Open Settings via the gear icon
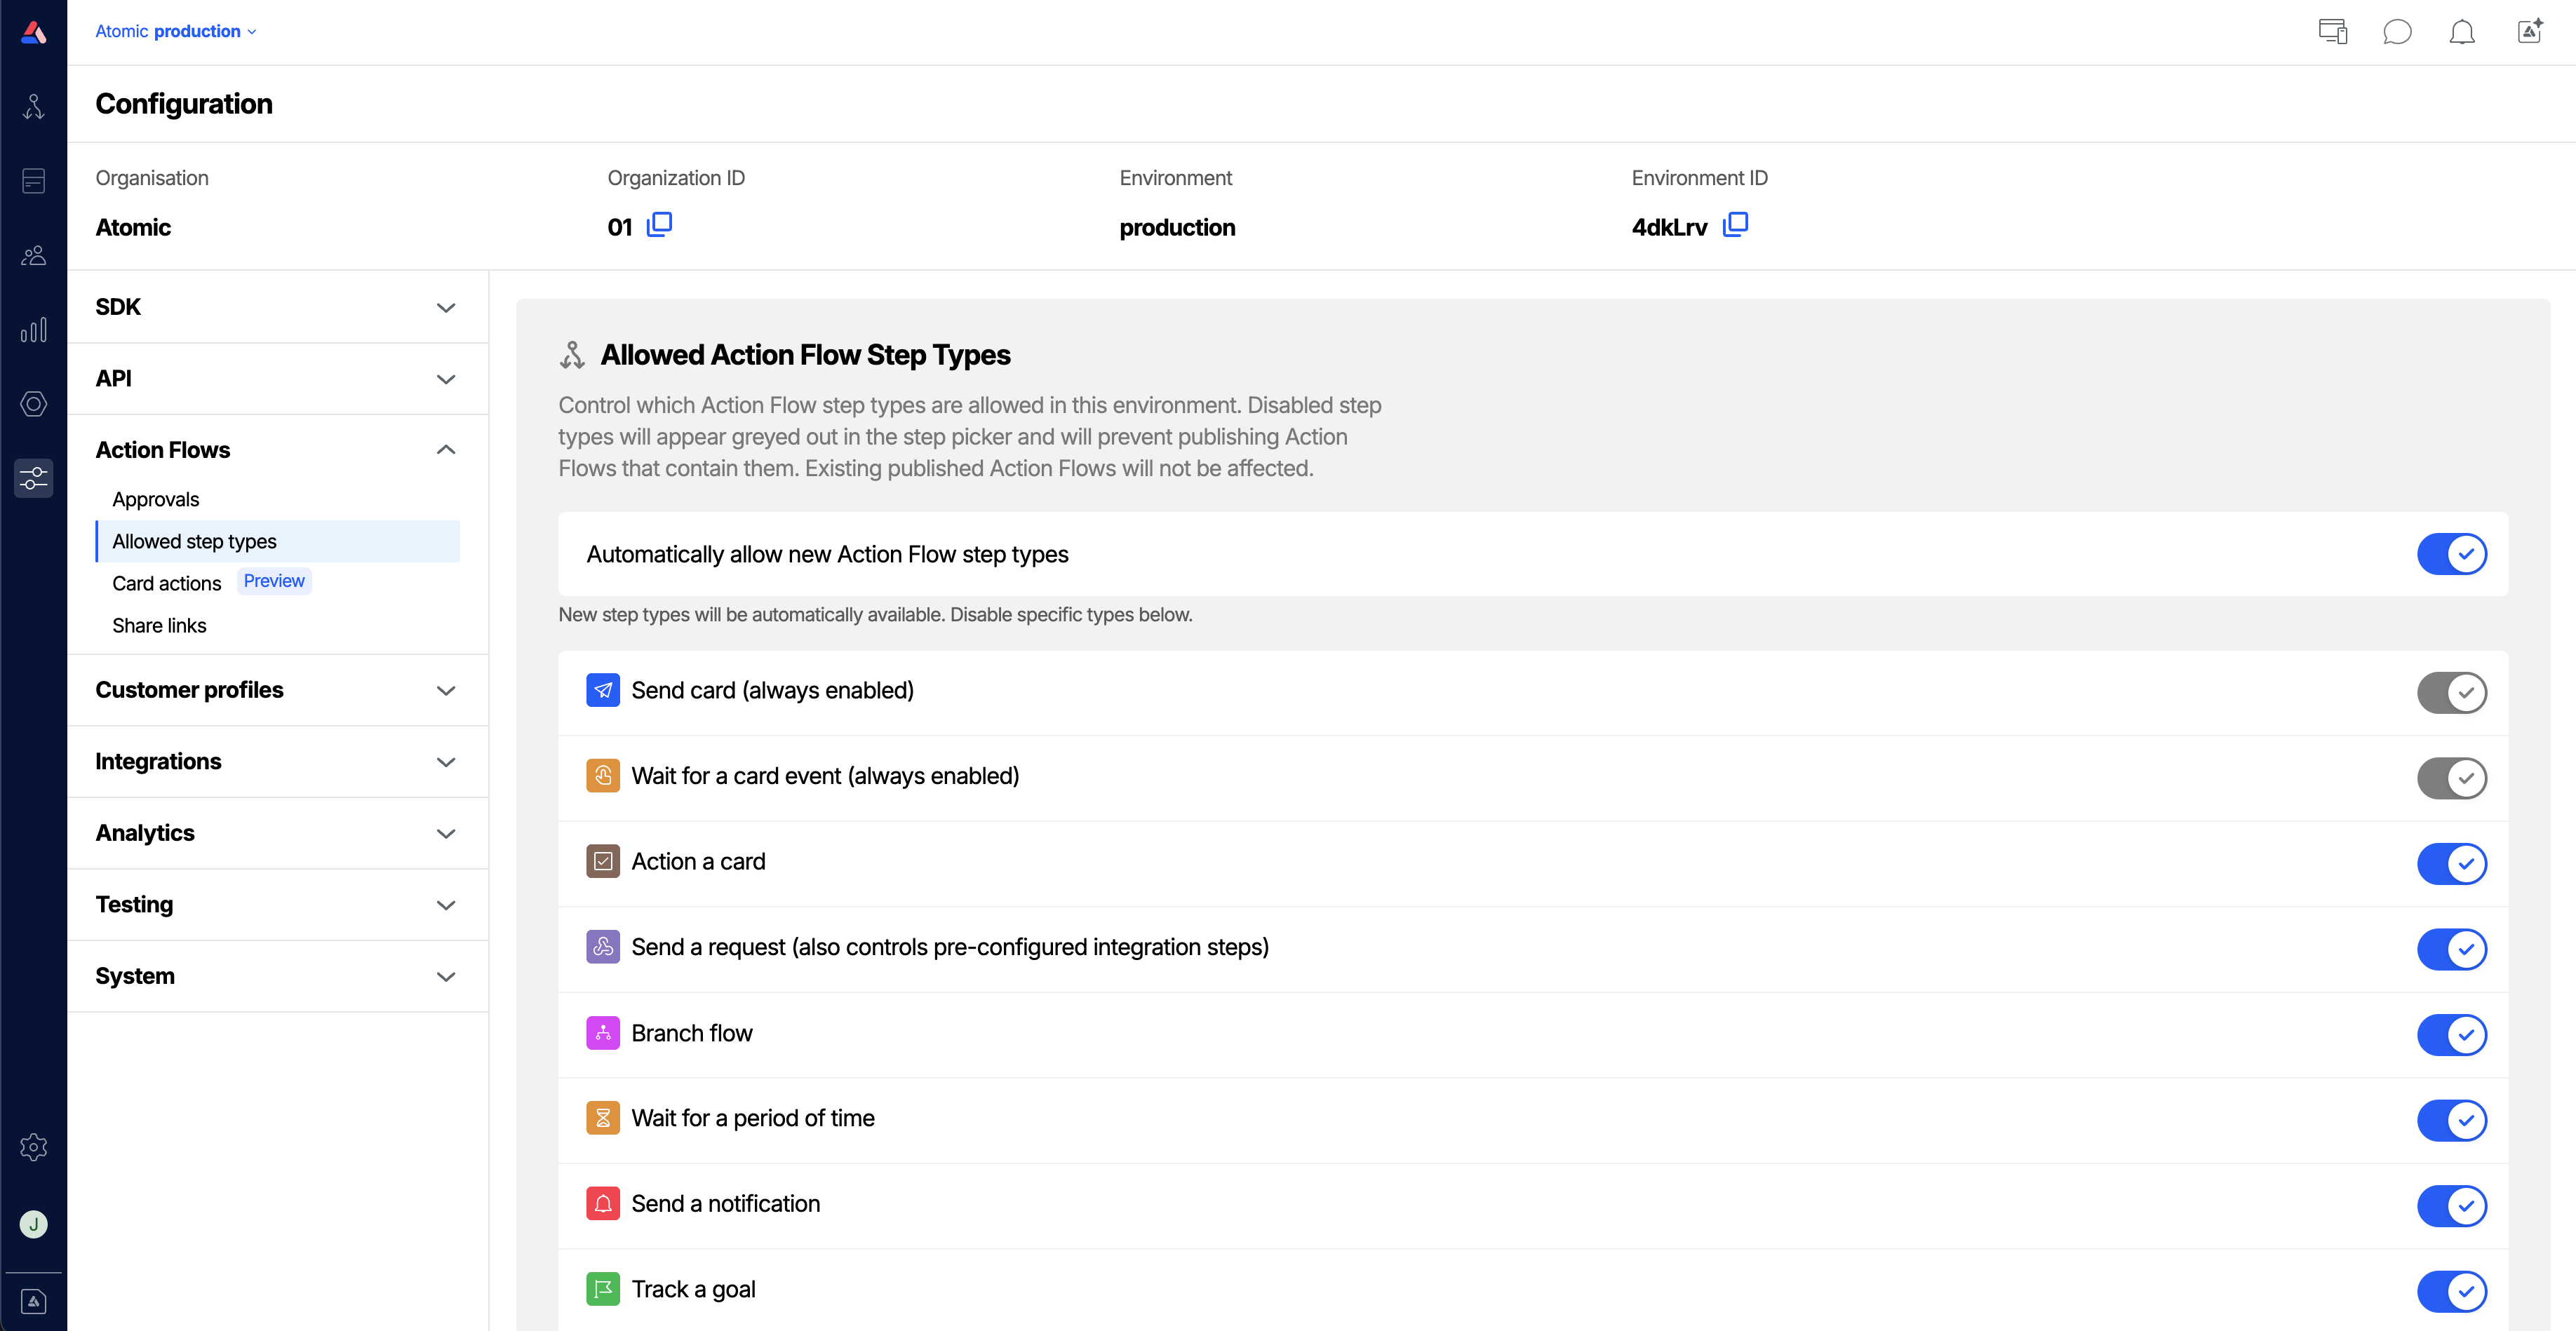 pos(33,1147)
